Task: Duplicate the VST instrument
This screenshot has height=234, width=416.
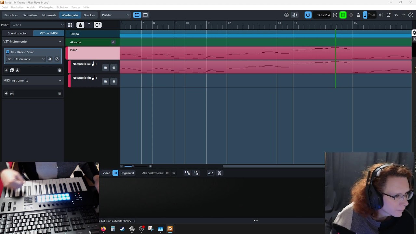Action: 12,70
